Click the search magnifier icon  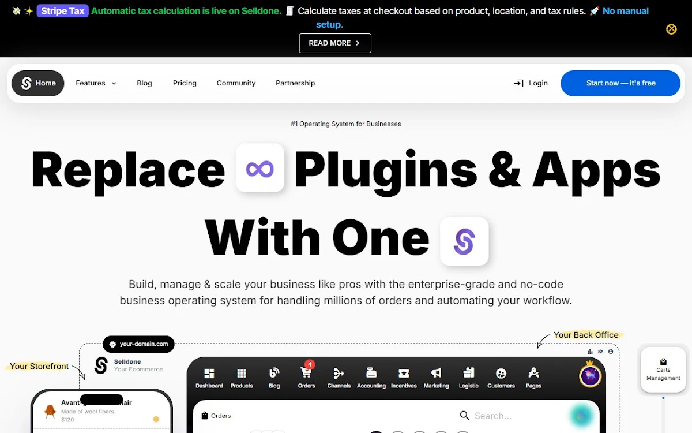[x=464, y=415]
